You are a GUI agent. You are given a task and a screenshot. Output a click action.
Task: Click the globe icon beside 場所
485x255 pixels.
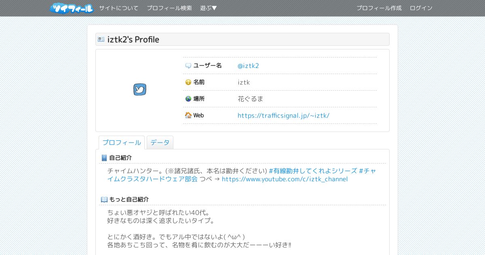188,99
